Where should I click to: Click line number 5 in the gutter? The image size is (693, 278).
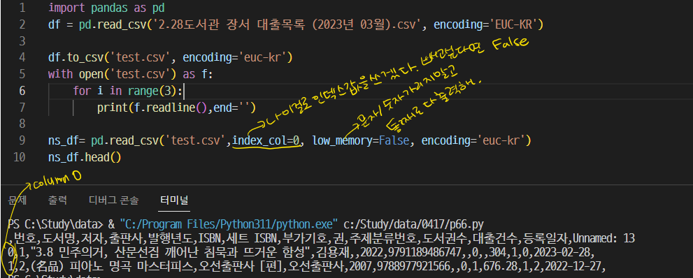pyautogui.click(x=22, y=74)
